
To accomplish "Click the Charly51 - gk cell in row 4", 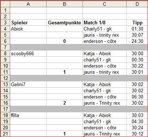I will coord(104,29).
